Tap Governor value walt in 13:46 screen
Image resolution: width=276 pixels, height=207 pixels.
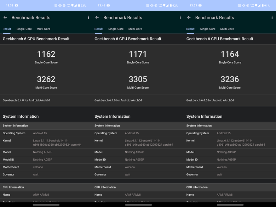pos(127,174)
